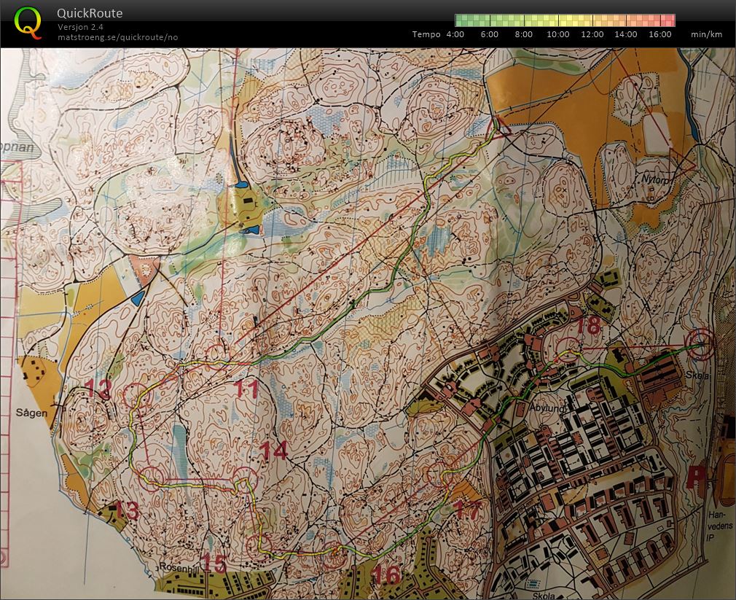Viewport: 736px width, 600px height.
Task: Click the Rosenhill place label
Action: click(179, 567)
